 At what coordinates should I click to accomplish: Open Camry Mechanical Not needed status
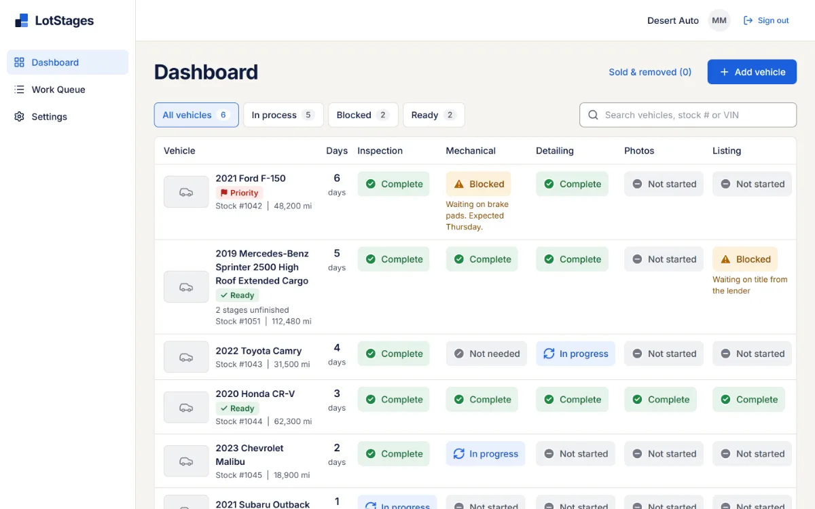coord(486,354)
